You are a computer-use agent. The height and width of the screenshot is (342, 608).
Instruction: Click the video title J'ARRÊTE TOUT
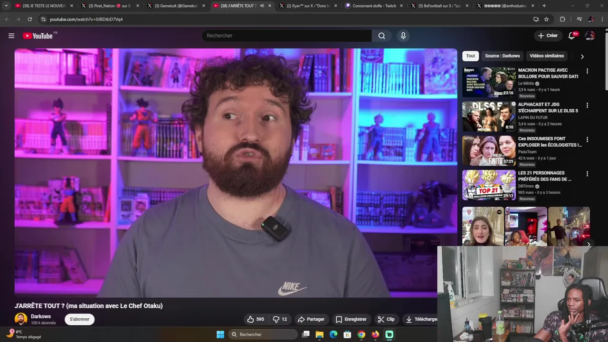[x=88, y=306]
